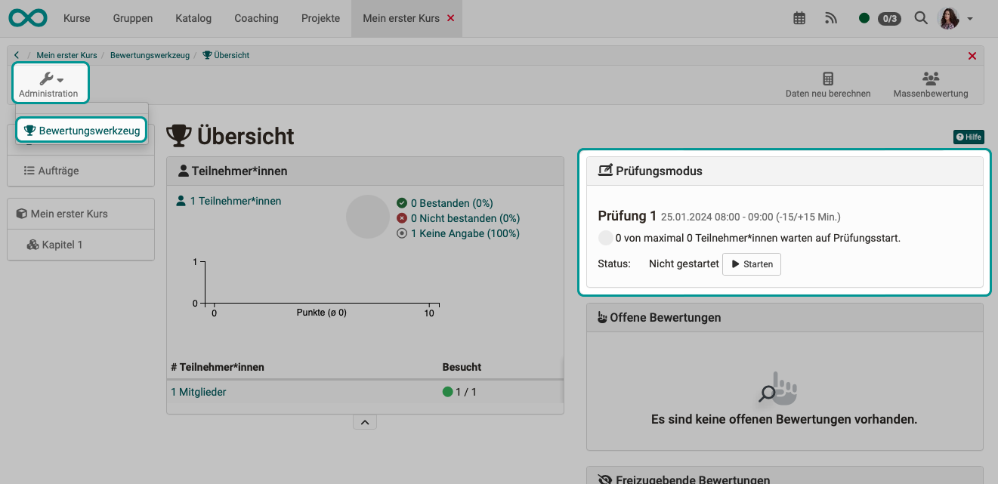Click the Hilfe badge next to Übersicht

point(969,137)
